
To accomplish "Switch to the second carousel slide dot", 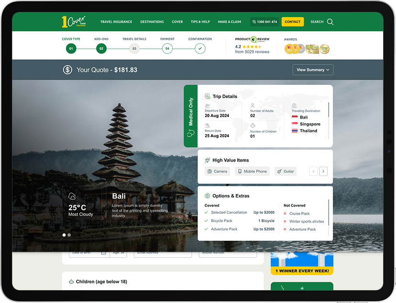I will pyautogui.click(x=69, y=235).
